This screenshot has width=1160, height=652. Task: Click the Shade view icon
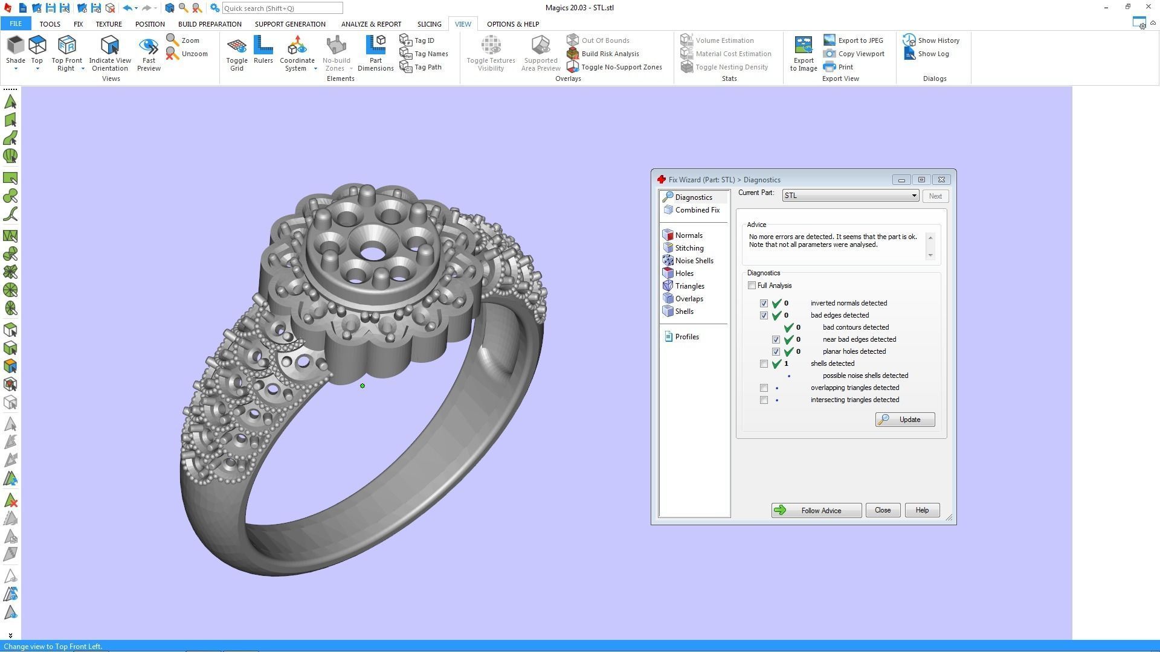coord(15,45)
